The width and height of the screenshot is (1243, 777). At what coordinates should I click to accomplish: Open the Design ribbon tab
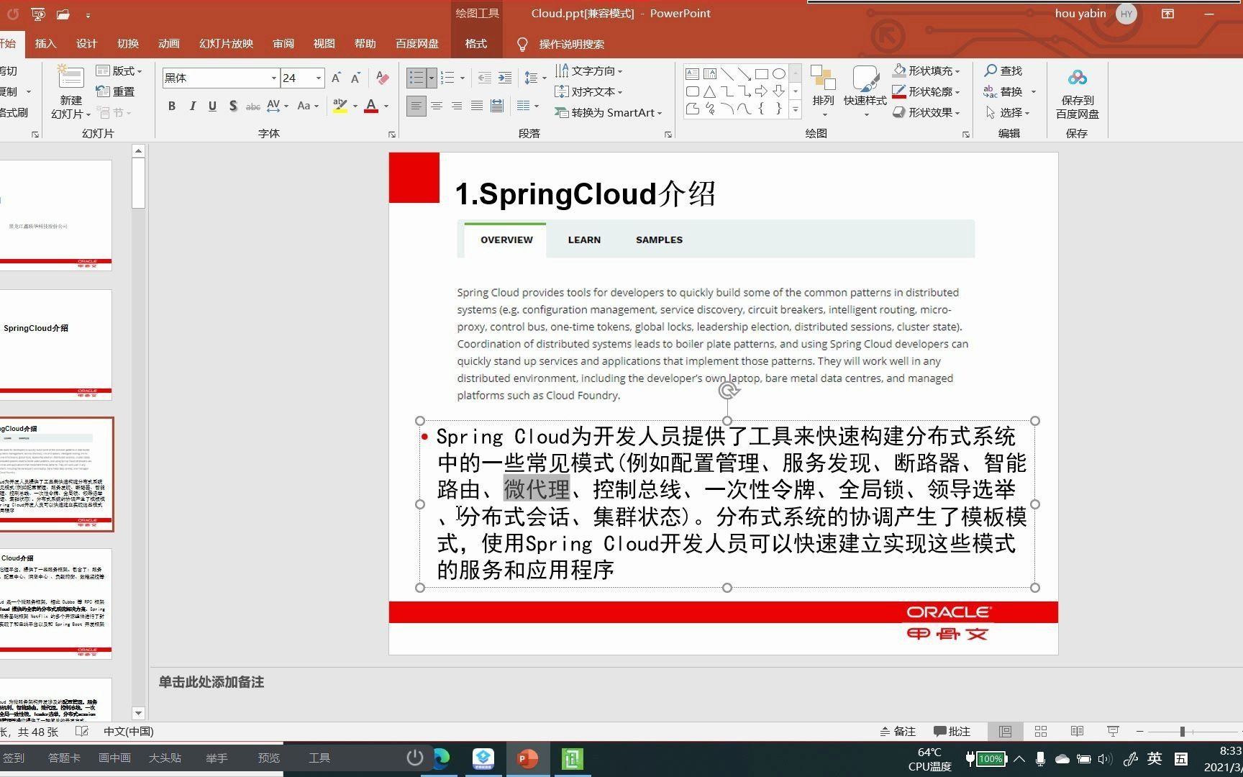pyautogui.click(x=86, y=44)
